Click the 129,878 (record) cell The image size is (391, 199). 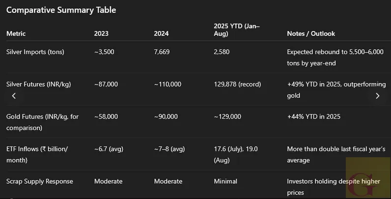tap(237, 85)
